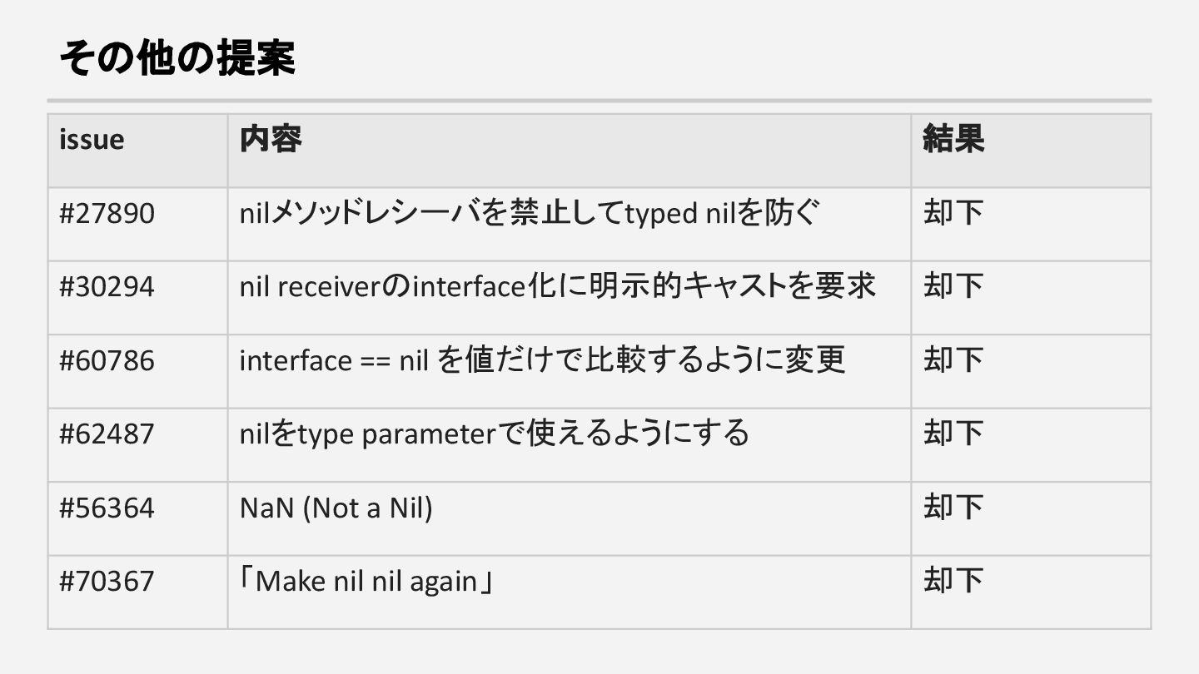Click the 却下 result for issue #60786
The width and height of the screenshot is (1199, 674).
953,361
